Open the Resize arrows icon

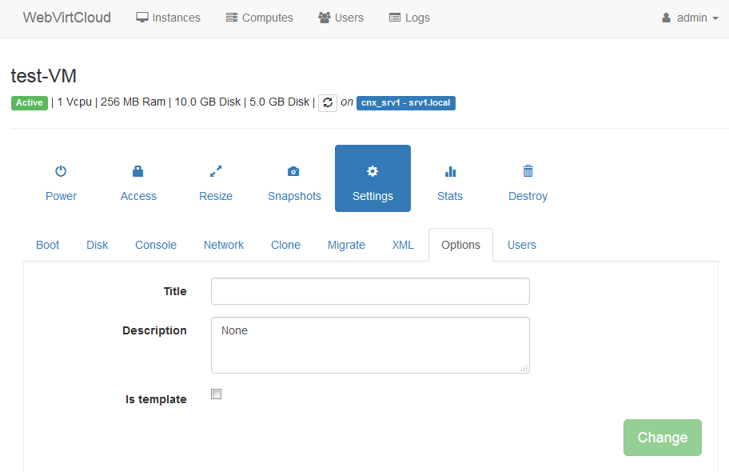pyautogui.click(x=216, y=171)
